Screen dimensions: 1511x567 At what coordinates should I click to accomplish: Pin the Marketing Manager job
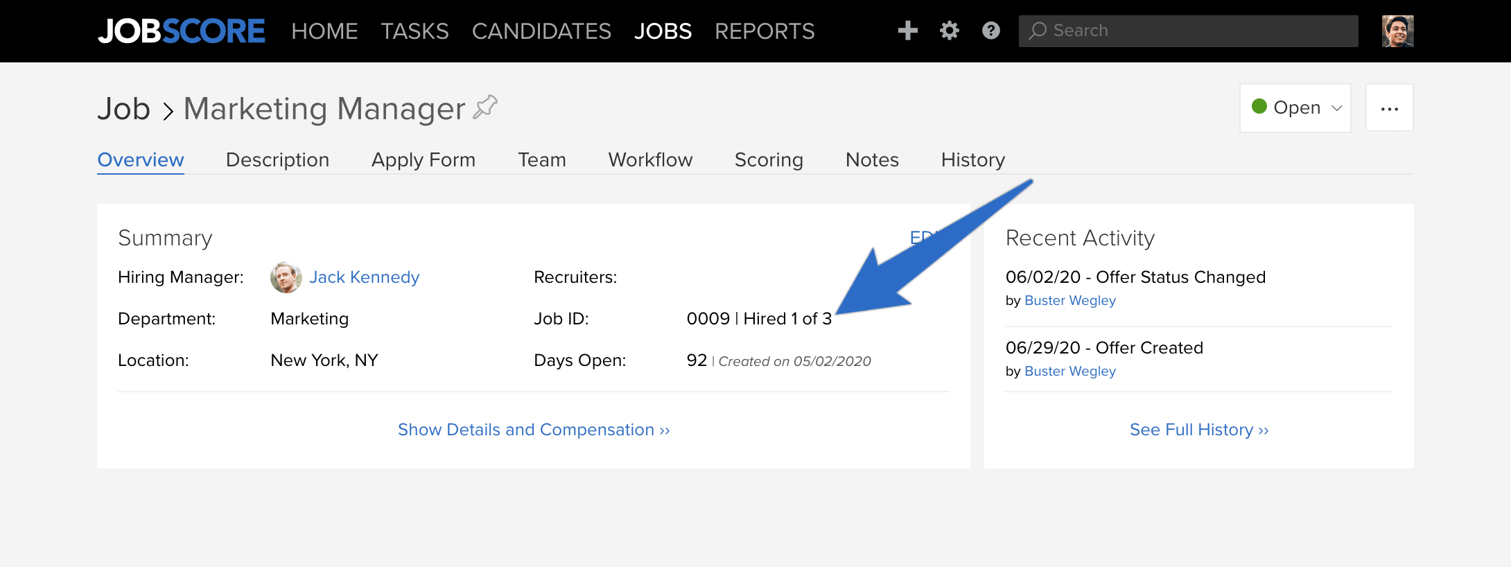coord(485,107)
